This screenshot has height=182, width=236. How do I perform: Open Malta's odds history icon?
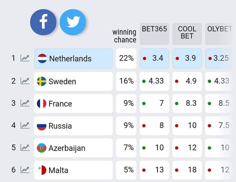(x=25, y=170)
